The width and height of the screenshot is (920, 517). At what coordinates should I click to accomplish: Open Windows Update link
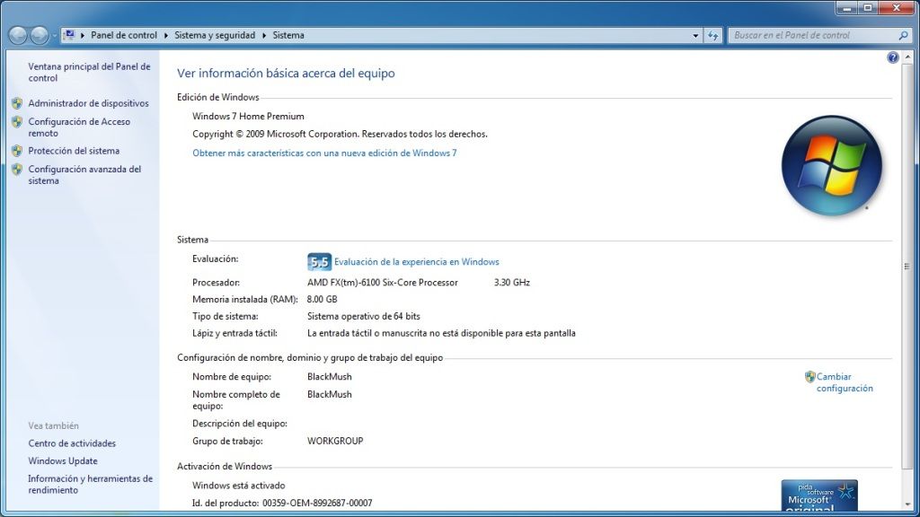(63, 460)
